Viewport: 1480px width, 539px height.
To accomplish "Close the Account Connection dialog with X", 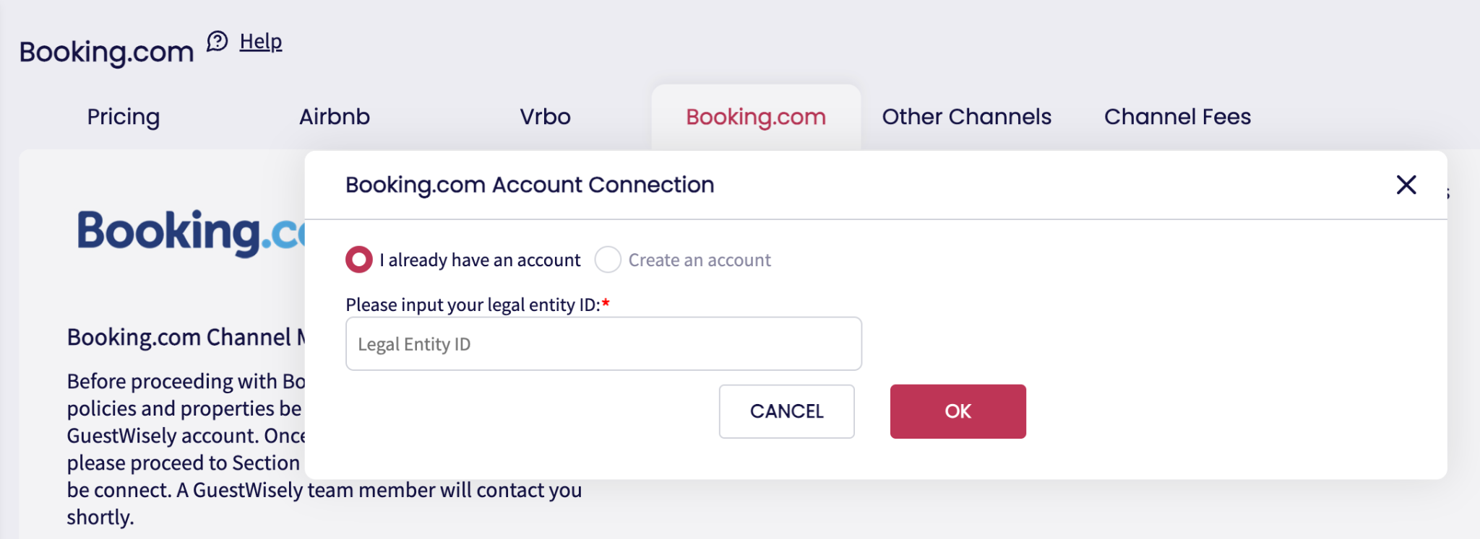I will pos(1406,185).
